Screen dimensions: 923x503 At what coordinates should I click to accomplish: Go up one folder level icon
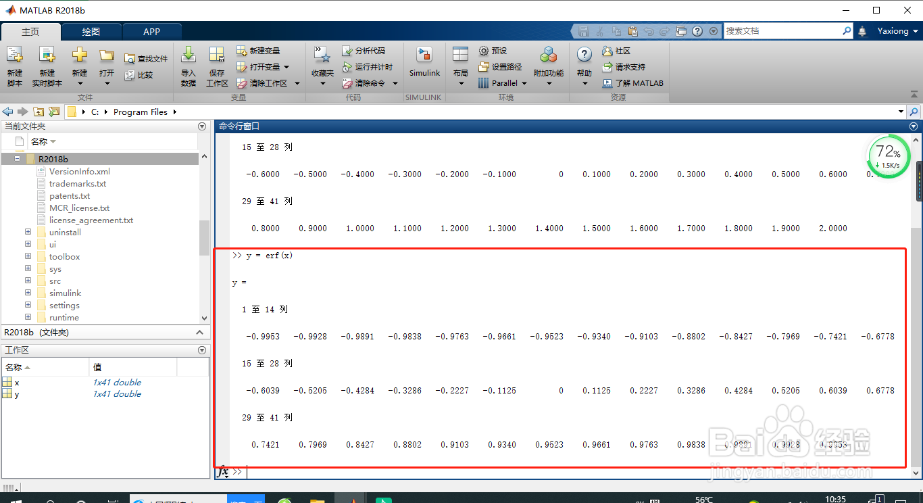(x=39, y=112)
